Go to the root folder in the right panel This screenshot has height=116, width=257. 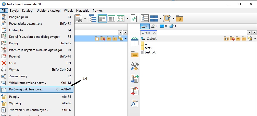coord(244,39)
